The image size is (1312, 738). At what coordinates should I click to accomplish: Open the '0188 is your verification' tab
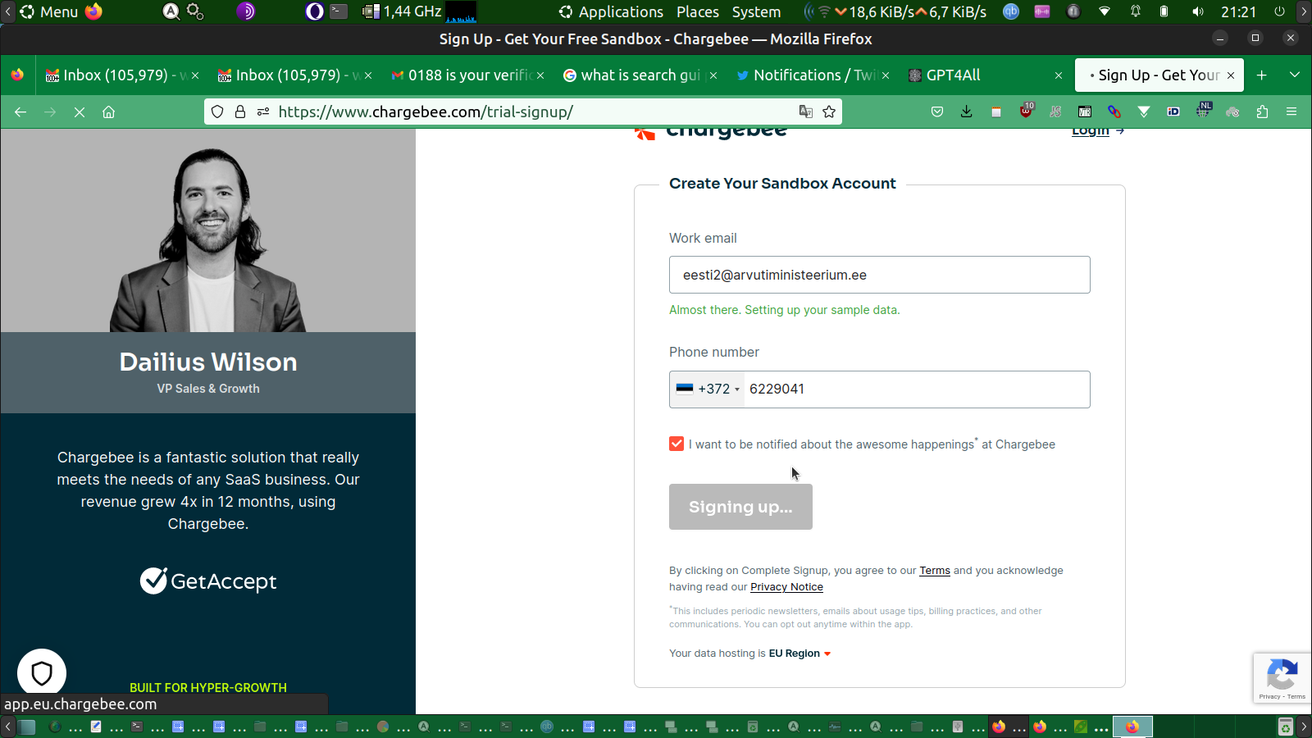[x=468, y=75]
